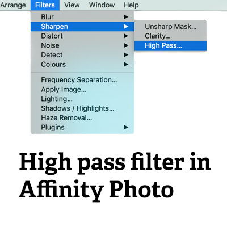Click the arrow beside Colours

(x=126, y=64)
